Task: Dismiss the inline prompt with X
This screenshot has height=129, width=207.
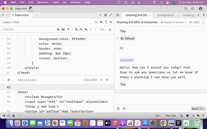Action: coord(101,80)
